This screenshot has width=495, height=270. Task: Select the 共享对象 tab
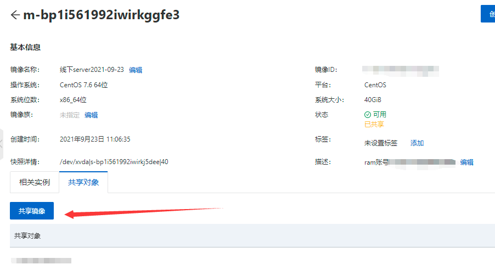click(83, 182)
